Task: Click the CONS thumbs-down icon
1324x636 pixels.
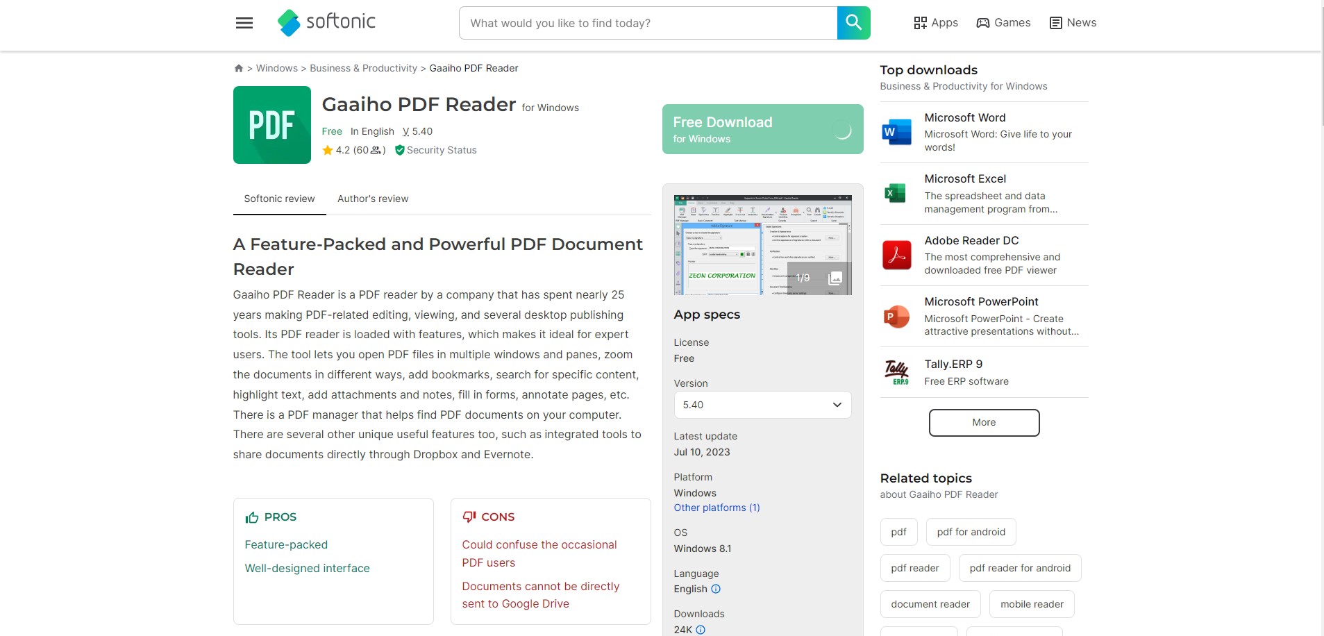Action: (x=469, y=517)
